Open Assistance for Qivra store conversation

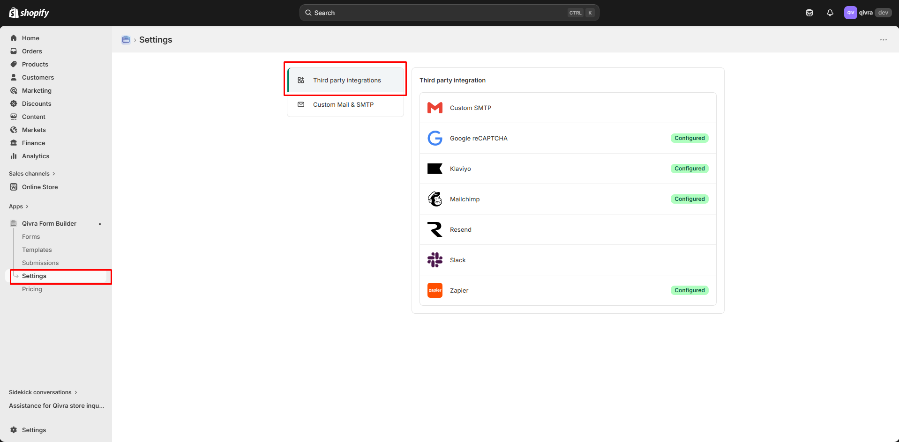click(57, 405)
